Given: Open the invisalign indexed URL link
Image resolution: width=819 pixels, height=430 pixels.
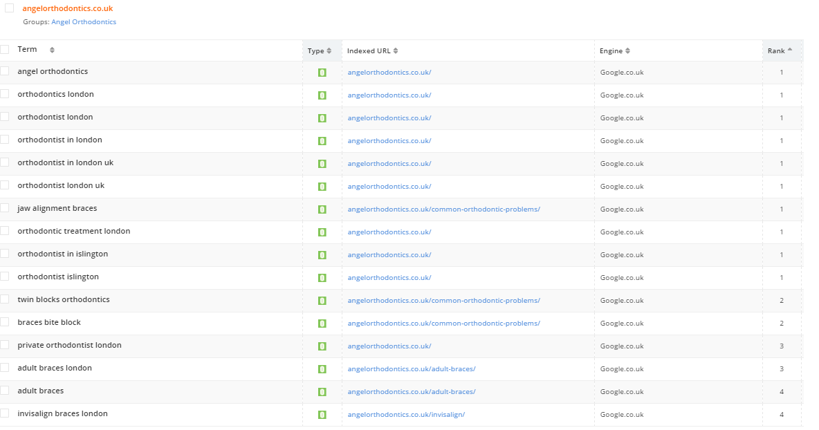Looking at the screenshot, I should click(406, 415).
